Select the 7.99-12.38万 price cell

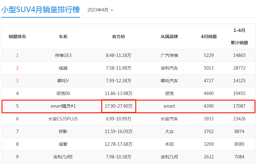119,81
